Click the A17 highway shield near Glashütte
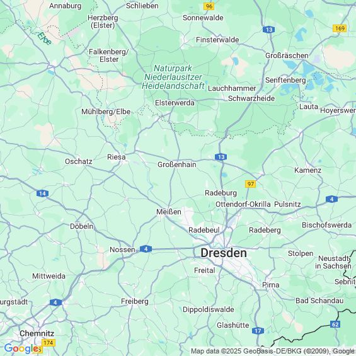The width and height of the screenshot is (356, 356). tap(258, 331)
